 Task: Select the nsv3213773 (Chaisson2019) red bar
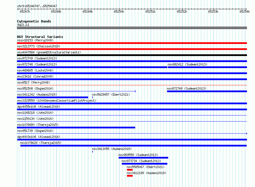[x=132, y=49]
